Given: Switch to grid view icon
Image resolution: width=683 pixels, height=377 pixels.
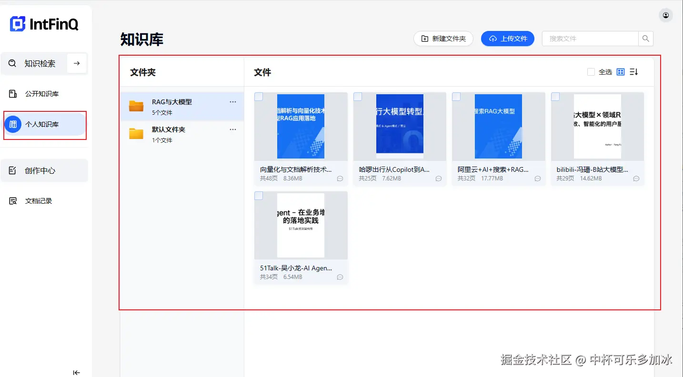Looking at the screenshot, I should (621, 72).
